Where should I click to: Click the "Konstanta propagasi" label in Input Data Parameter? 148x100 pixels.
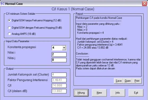pyautogui.click(x=22, y=47)
